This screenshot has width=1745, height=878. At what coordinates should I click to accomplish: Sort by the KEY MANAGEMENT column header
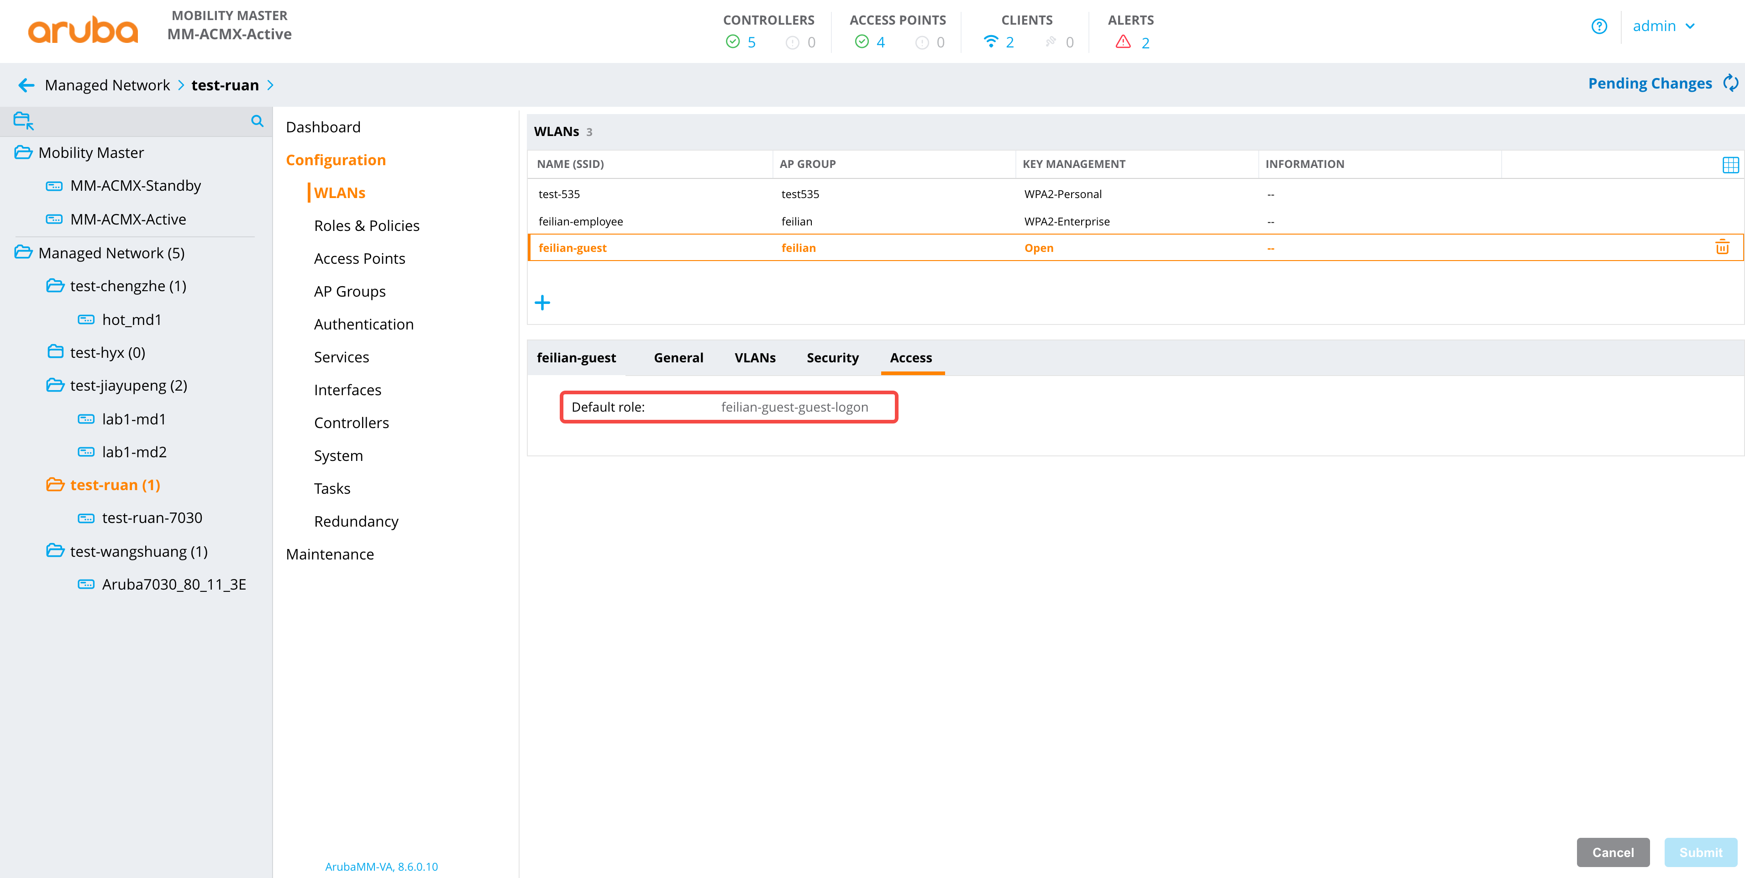[1074, 164]
